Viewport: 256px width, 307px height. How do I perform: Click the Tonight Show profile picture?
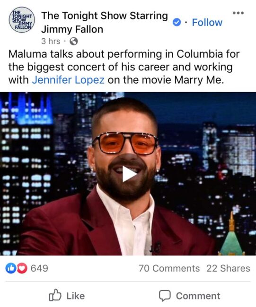click(22, 20)
